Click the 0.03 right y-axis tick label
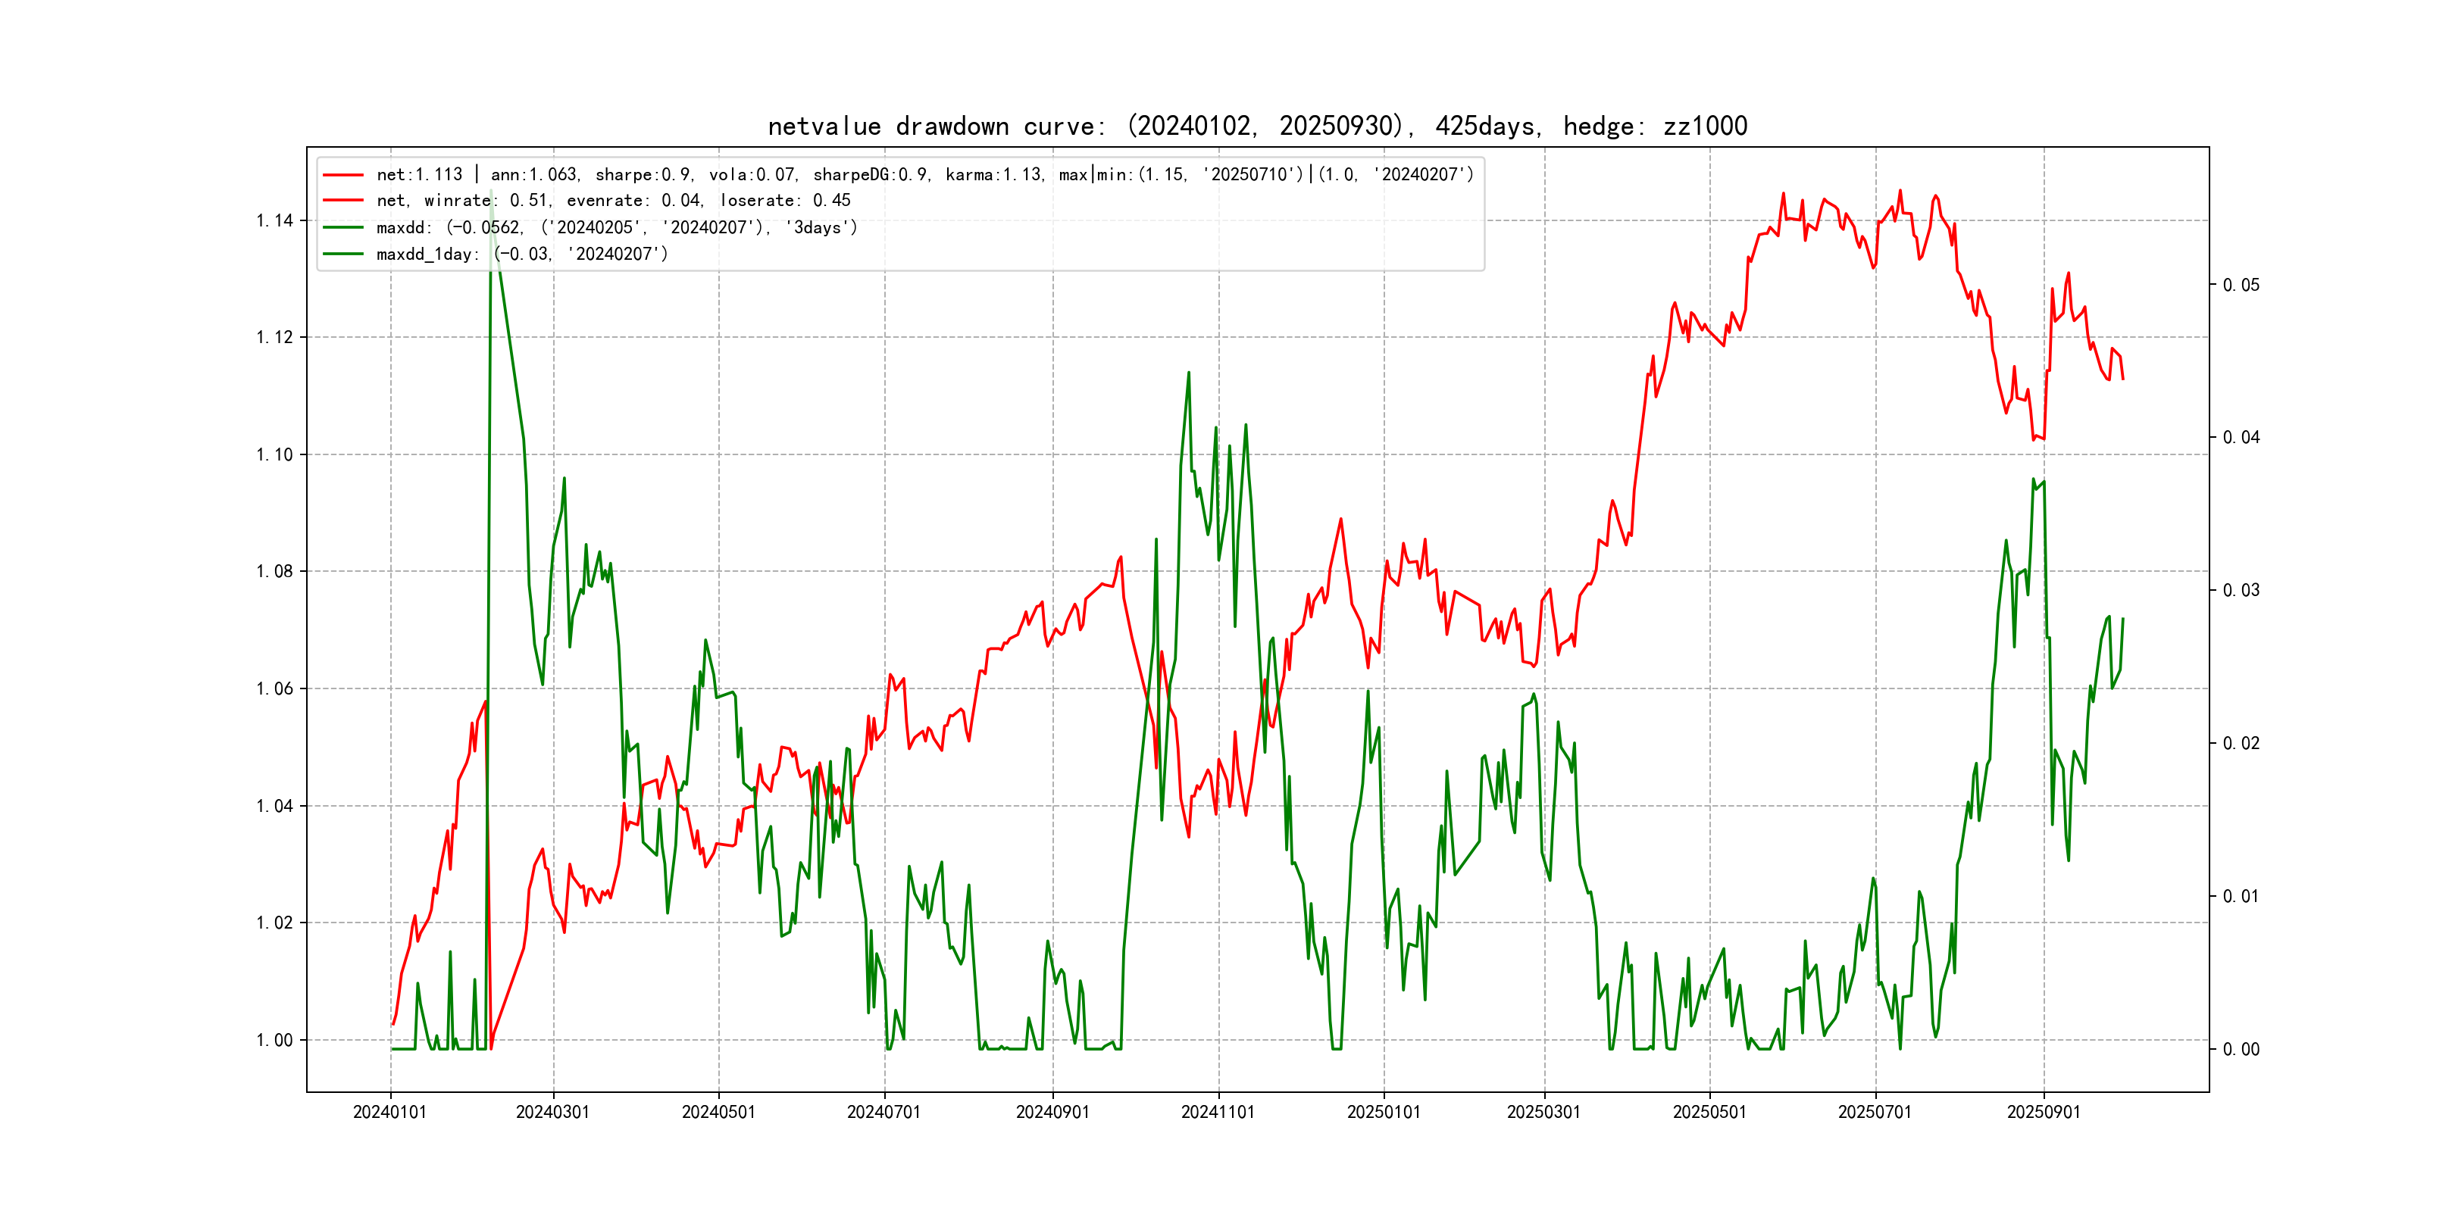The height and width of the screenshot is (1227, 2455). click(2241, 590)
